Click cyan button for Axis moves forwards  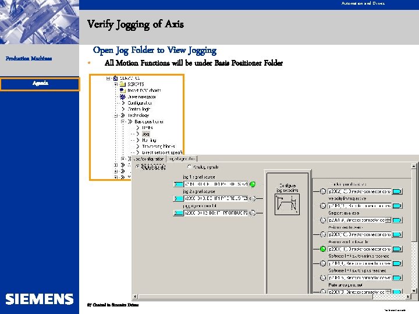click(397, 234)
